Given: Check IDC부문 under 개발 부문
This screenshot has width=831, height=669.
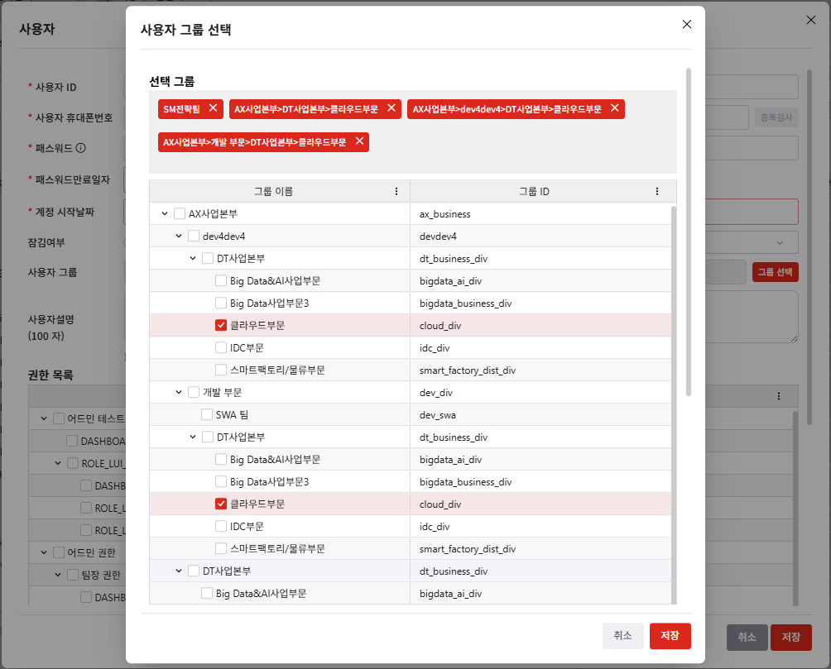Looking at the screenshot, I should click(x=221, y=526).
